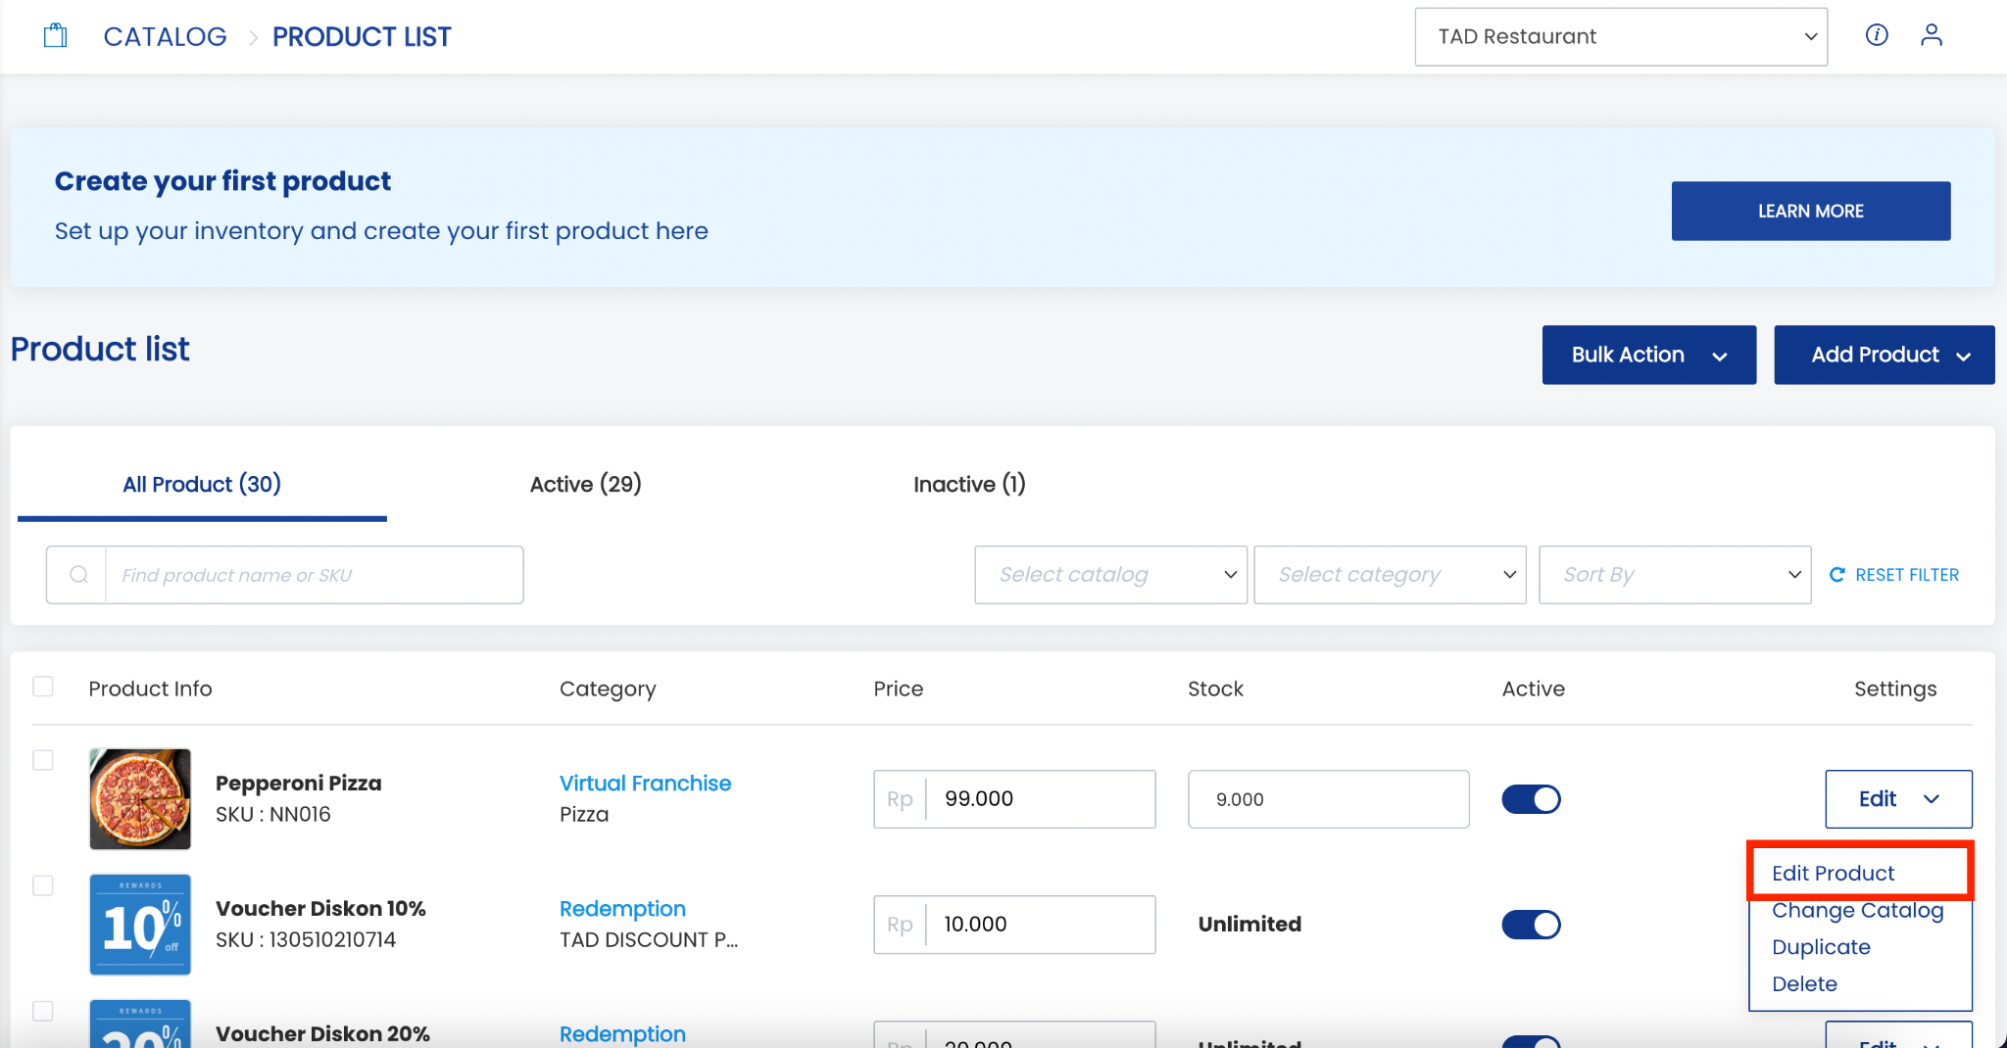The width and height of the screenshot is (2007, 1048).
Task: Click the Pepperoni Pizza product name
Action: (x=299, y=784)
